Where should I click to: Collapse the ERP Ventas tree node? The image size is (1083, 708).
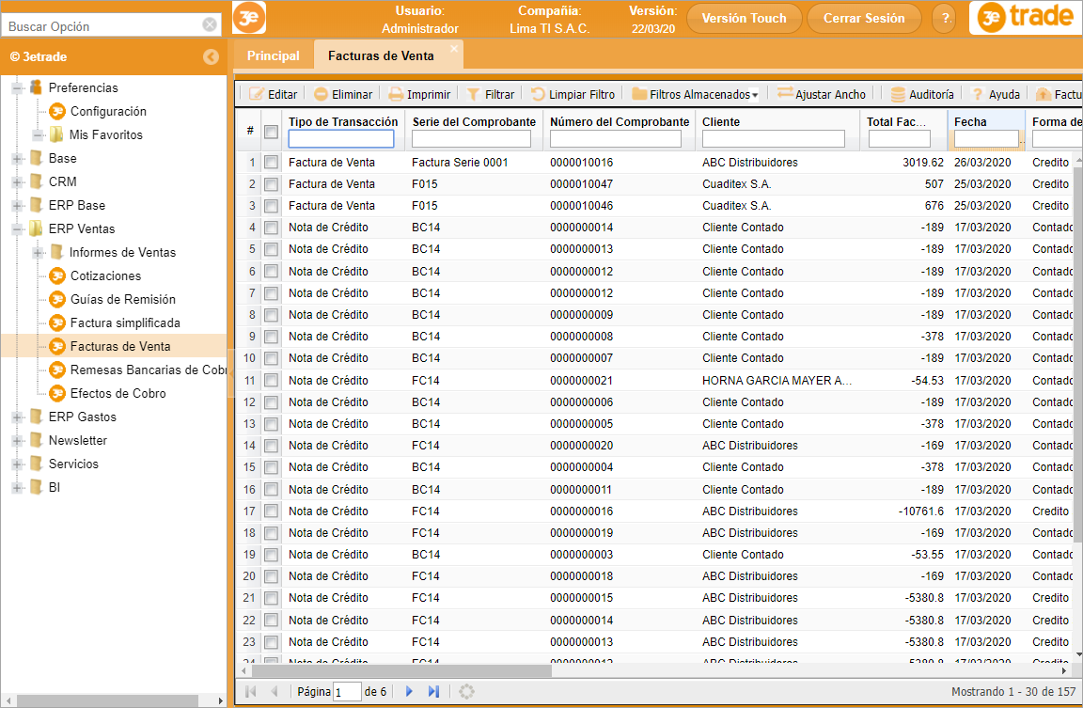17,228
